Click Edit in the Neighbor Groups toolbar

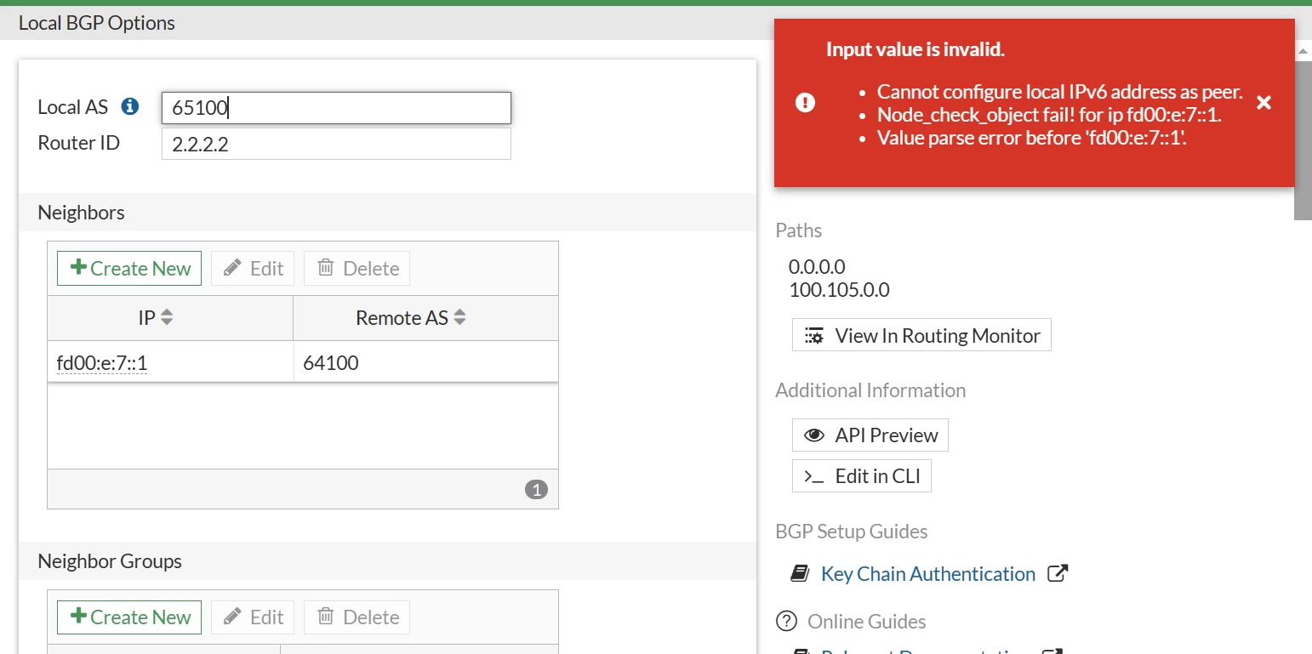click(253, 617)
